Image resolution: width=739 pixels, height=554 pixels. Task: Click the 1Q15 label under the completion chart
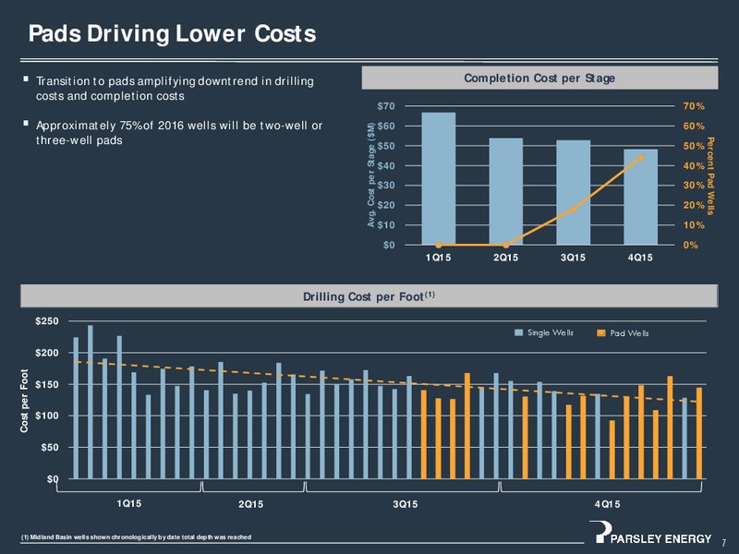[438, 258]
